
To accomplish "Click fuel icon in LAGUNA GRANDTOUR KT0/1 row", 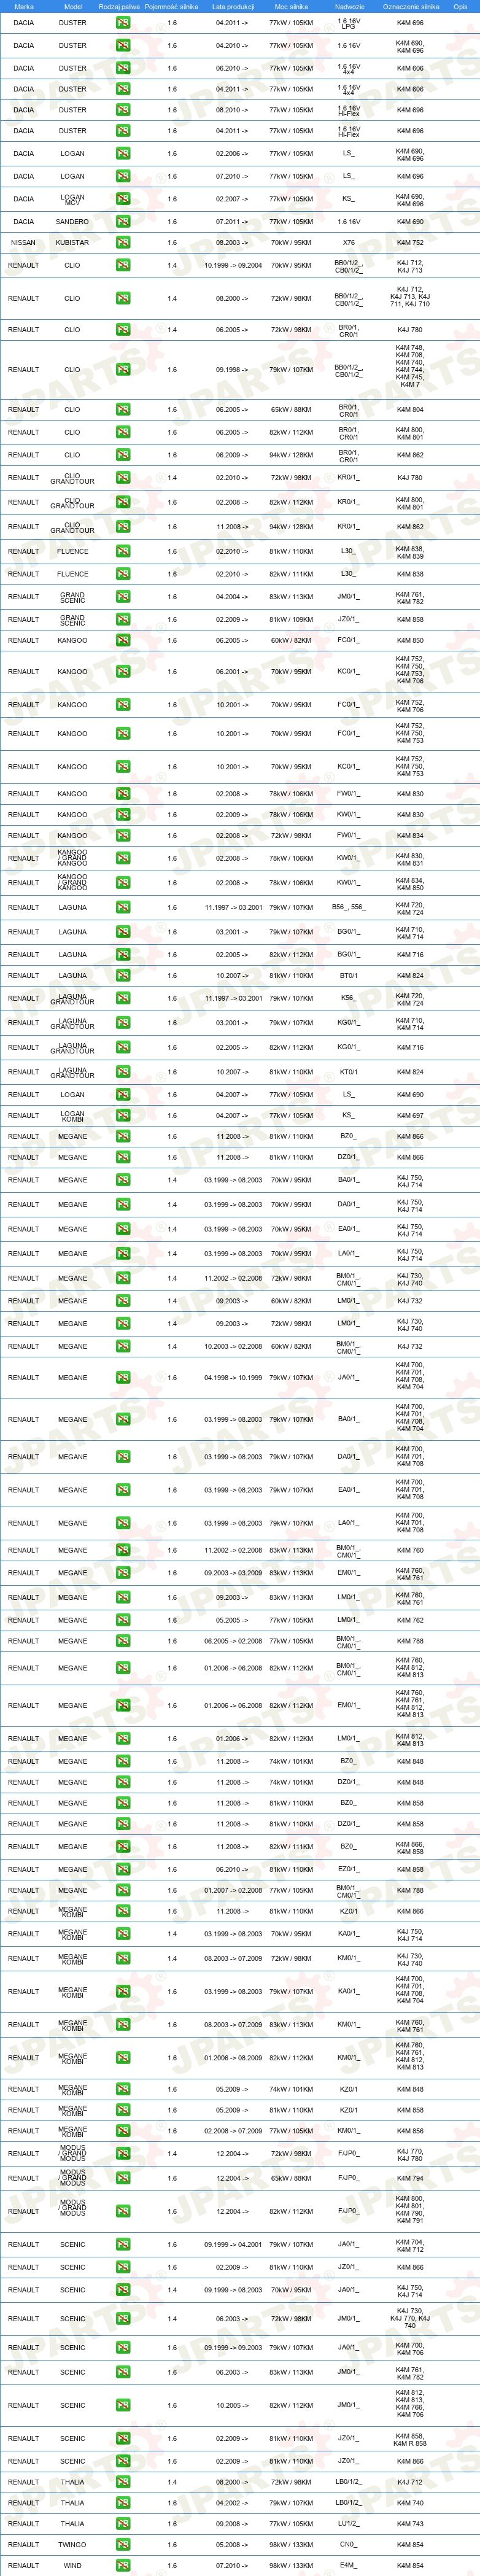I will point(123,1072).
